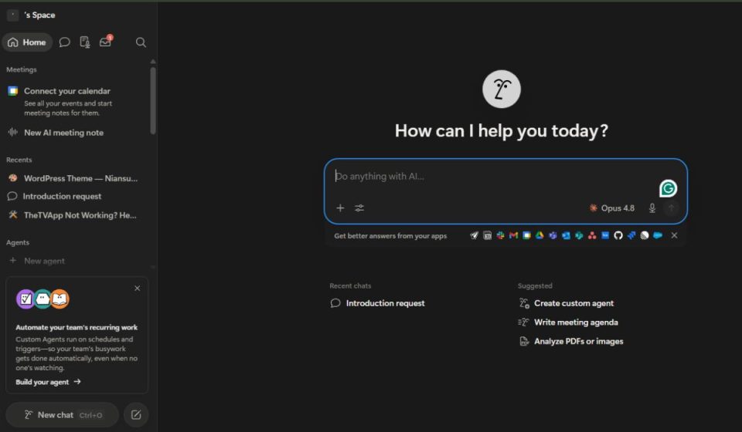
Task: Connect the GitHub app icon
Action: coord(618,235)
